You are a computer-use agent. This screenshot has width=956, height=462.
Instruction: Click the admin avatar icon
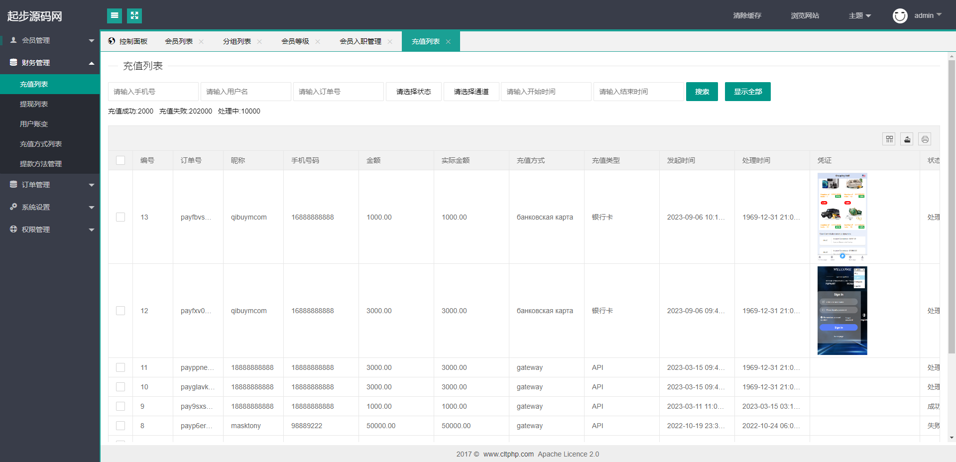[x=900, y=16]
